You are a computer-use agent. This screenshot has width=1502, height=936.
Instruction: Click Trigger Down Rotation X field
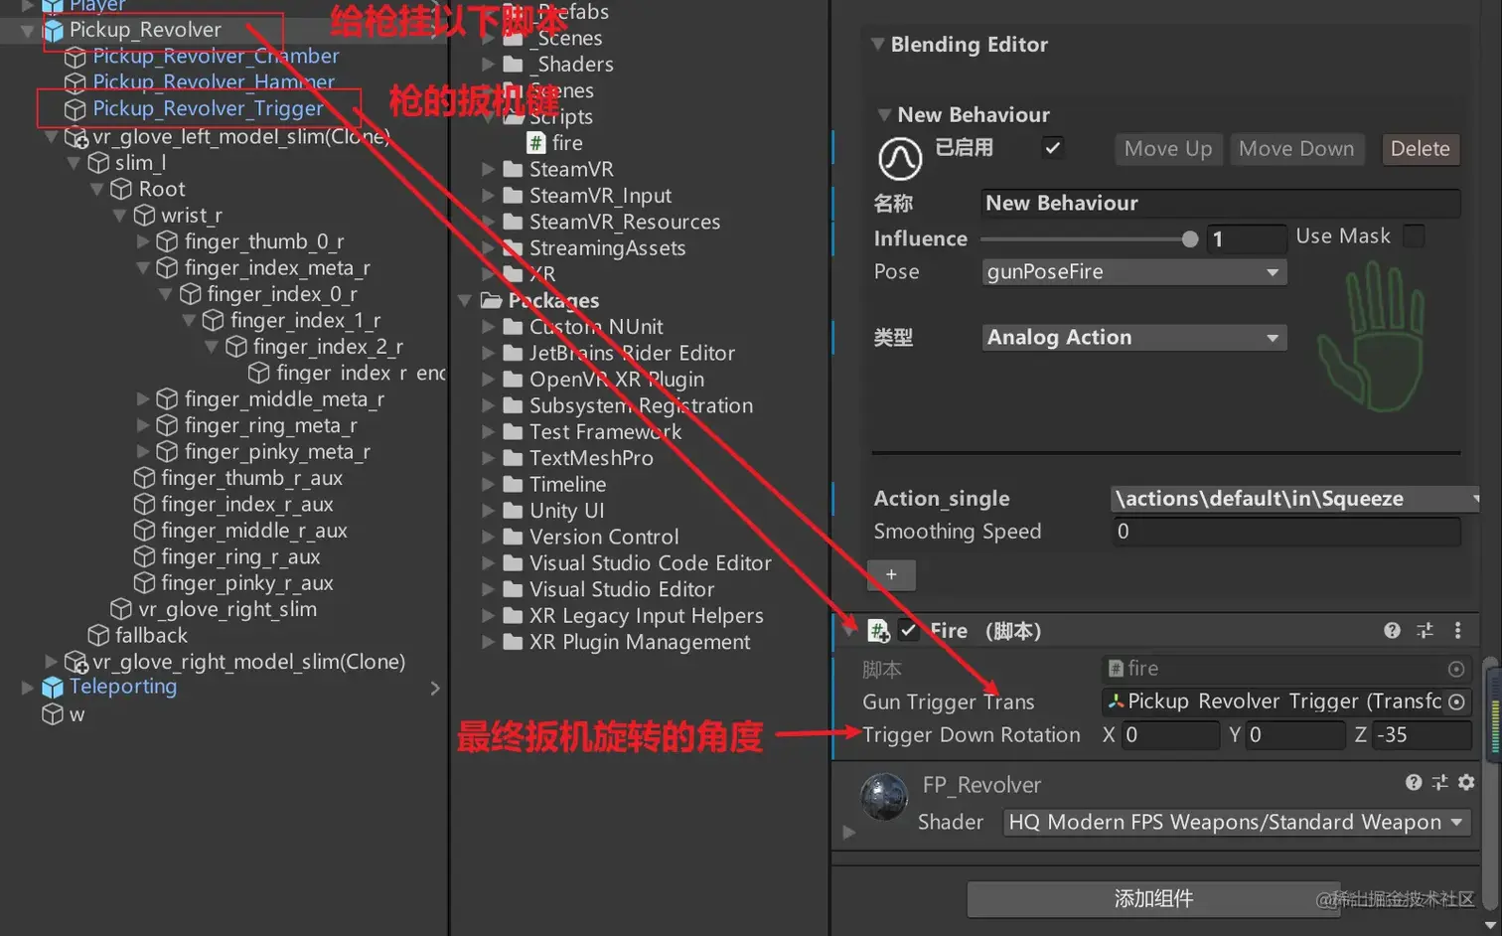click(1170, 735)
